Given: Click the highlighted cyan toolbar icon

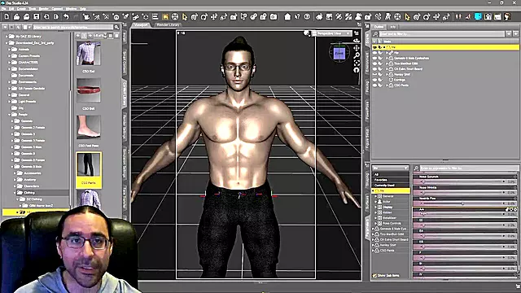Looking at the screenshot, I should click(x=478, y=16).
